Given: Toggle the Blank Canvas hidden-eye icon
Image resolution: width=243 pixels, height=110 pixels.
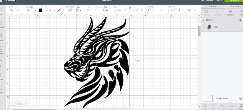Looking at the screenshot, I should (x=240, y=99).
